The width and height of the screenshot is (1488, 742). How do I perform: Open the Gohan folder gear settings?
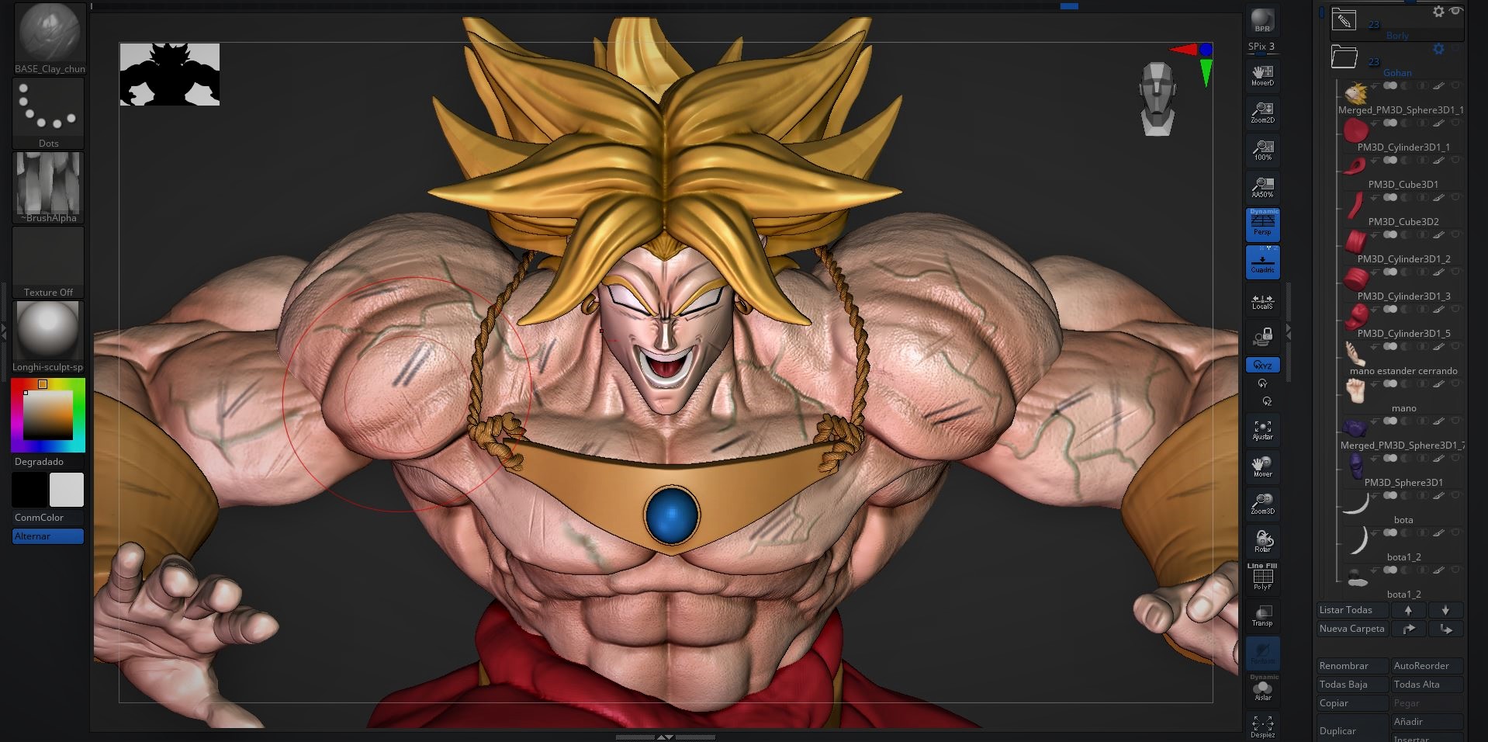pyautogui.click(x=1438, y=49)
